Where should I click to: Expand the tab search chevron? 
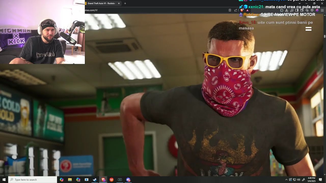pyautogui.click(x=300, y=3)
